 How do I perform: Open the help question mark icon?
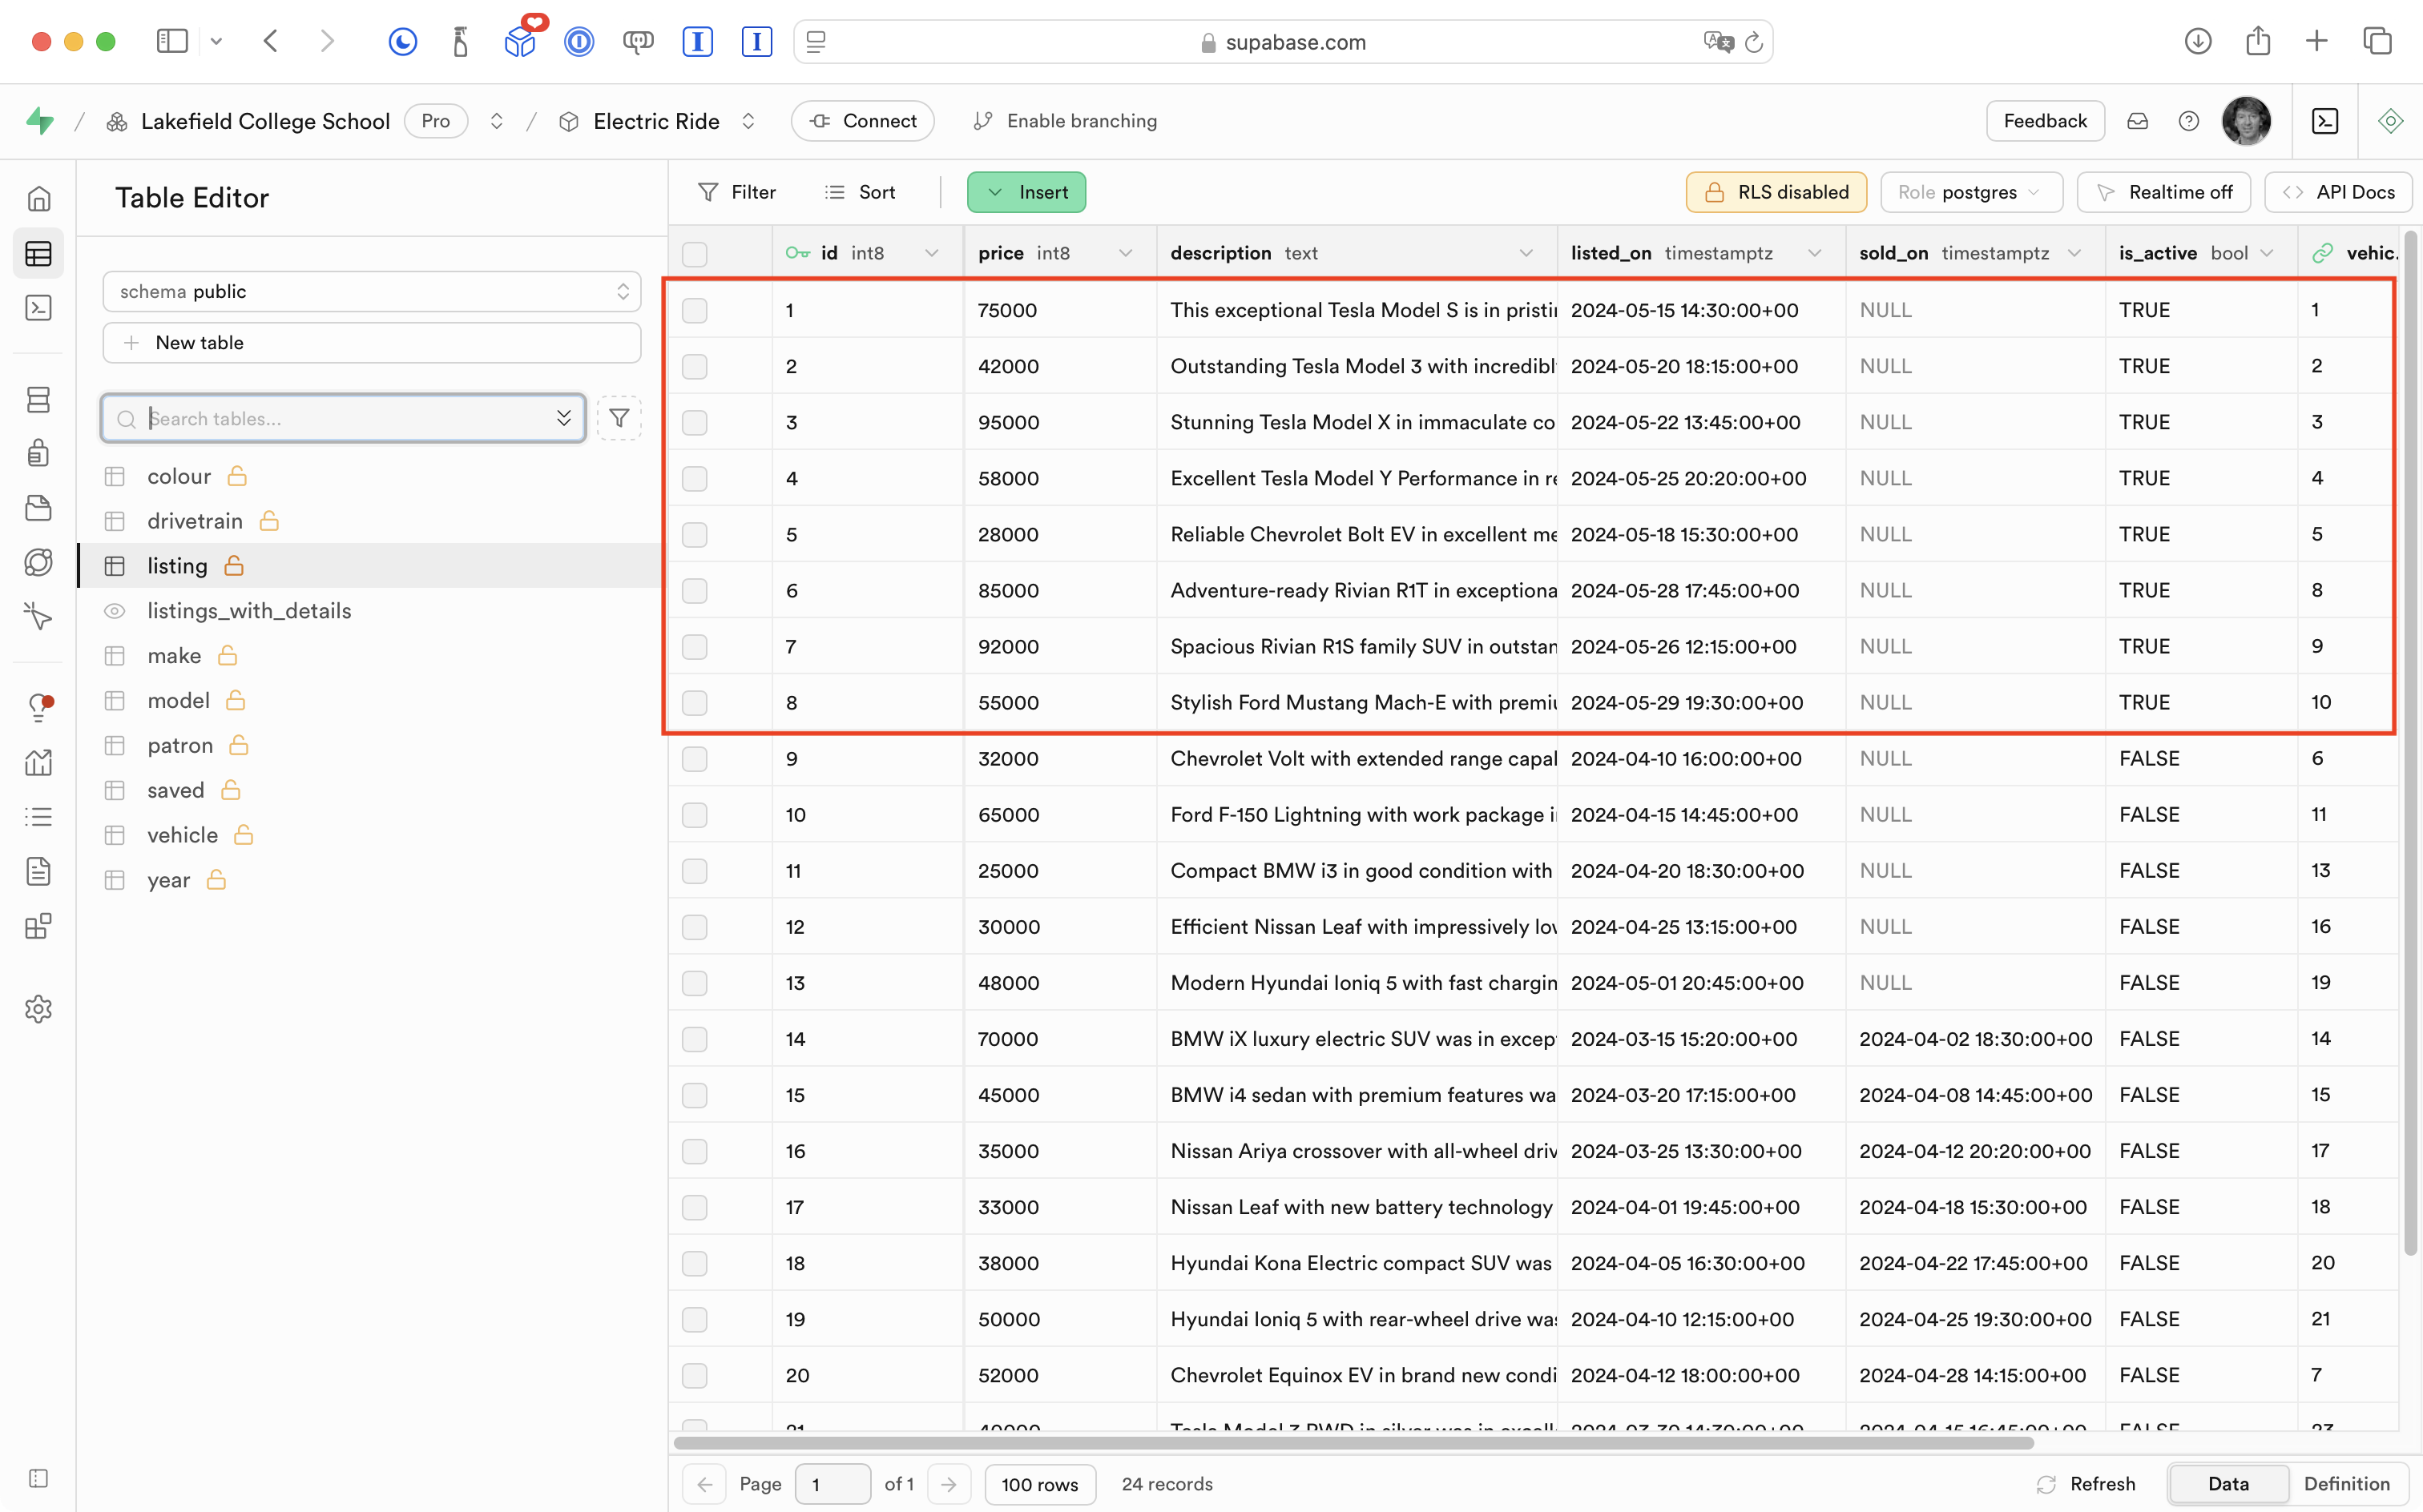(x=2189, y=121)
